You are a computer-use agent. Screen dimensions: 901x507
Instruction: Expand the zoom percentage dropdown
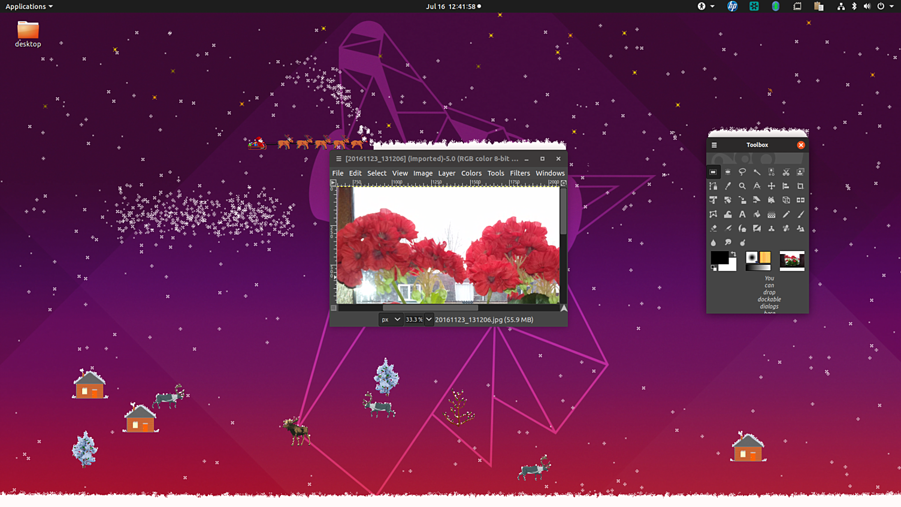click(428, 319)
